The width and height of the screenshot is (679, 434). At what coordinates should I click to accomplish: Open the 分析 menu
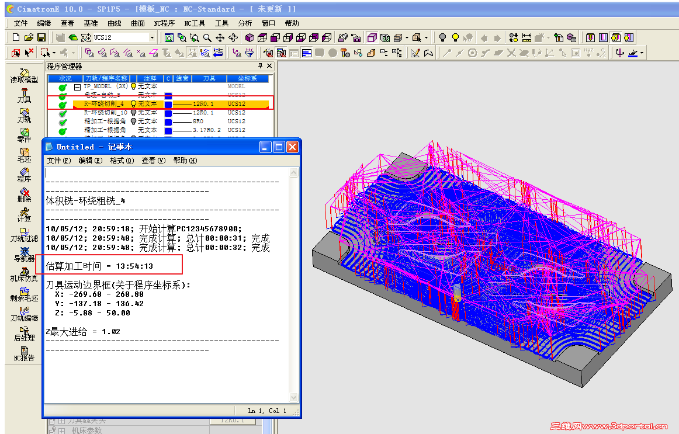click(x=245, y=23)
